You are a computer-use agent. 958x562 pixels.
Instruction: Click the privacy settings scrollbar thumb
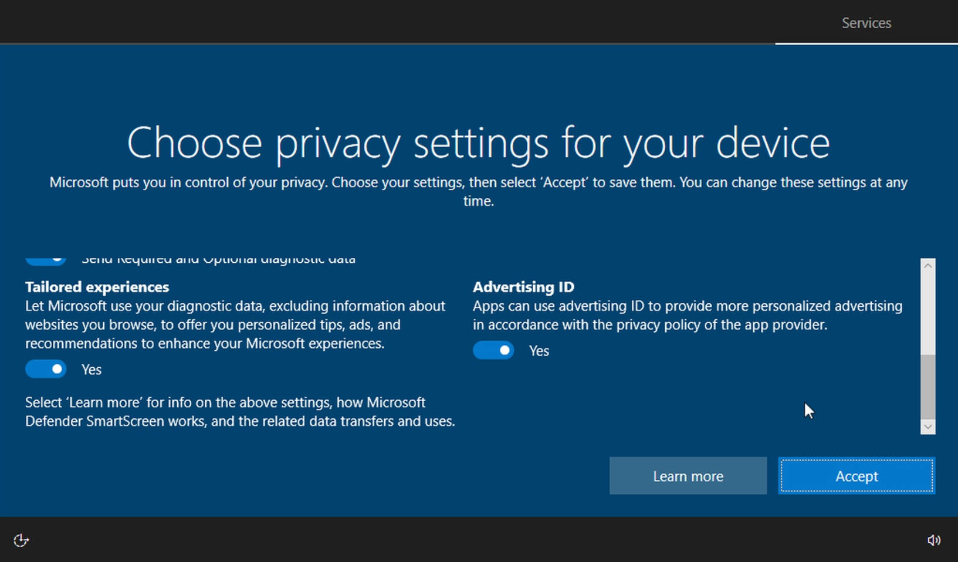[x=927, y=386]
